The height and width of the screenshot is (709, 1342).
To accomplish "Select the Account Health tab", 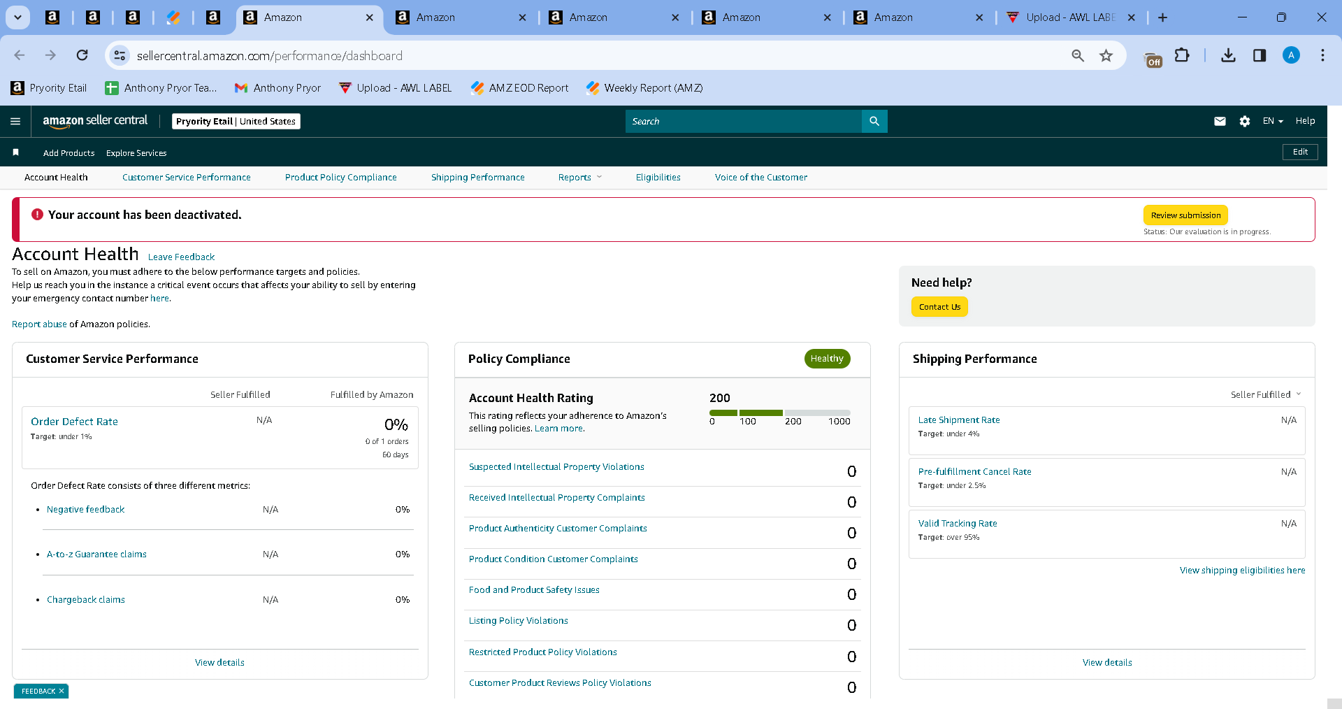I will (56, 178).
